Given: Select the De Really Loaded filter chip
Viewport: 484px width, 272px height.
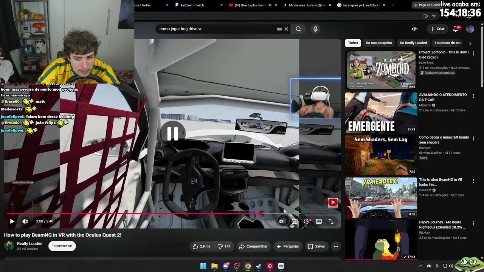Looking at the screenshot, I should (x=413, y=43).
